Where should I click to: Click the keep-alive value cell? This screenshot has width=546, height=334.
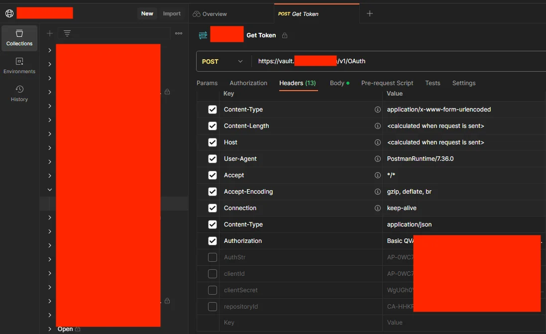pyautogui.click(x=464, y=208)
